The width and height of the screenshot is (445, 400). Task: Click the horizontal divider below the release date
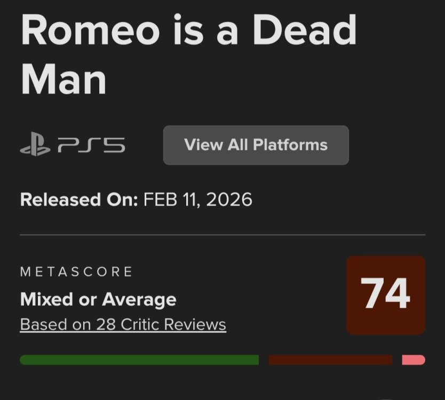click(x=222, y=235)
